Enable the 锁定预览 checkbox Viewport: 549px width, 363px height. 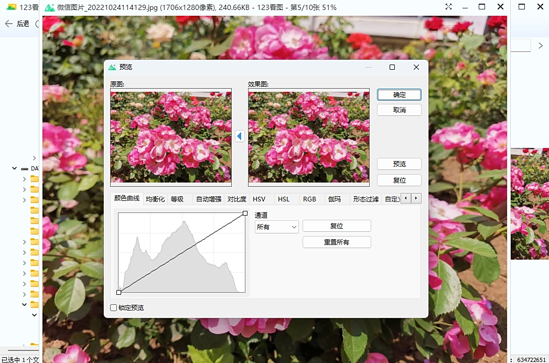click(114, 307)
